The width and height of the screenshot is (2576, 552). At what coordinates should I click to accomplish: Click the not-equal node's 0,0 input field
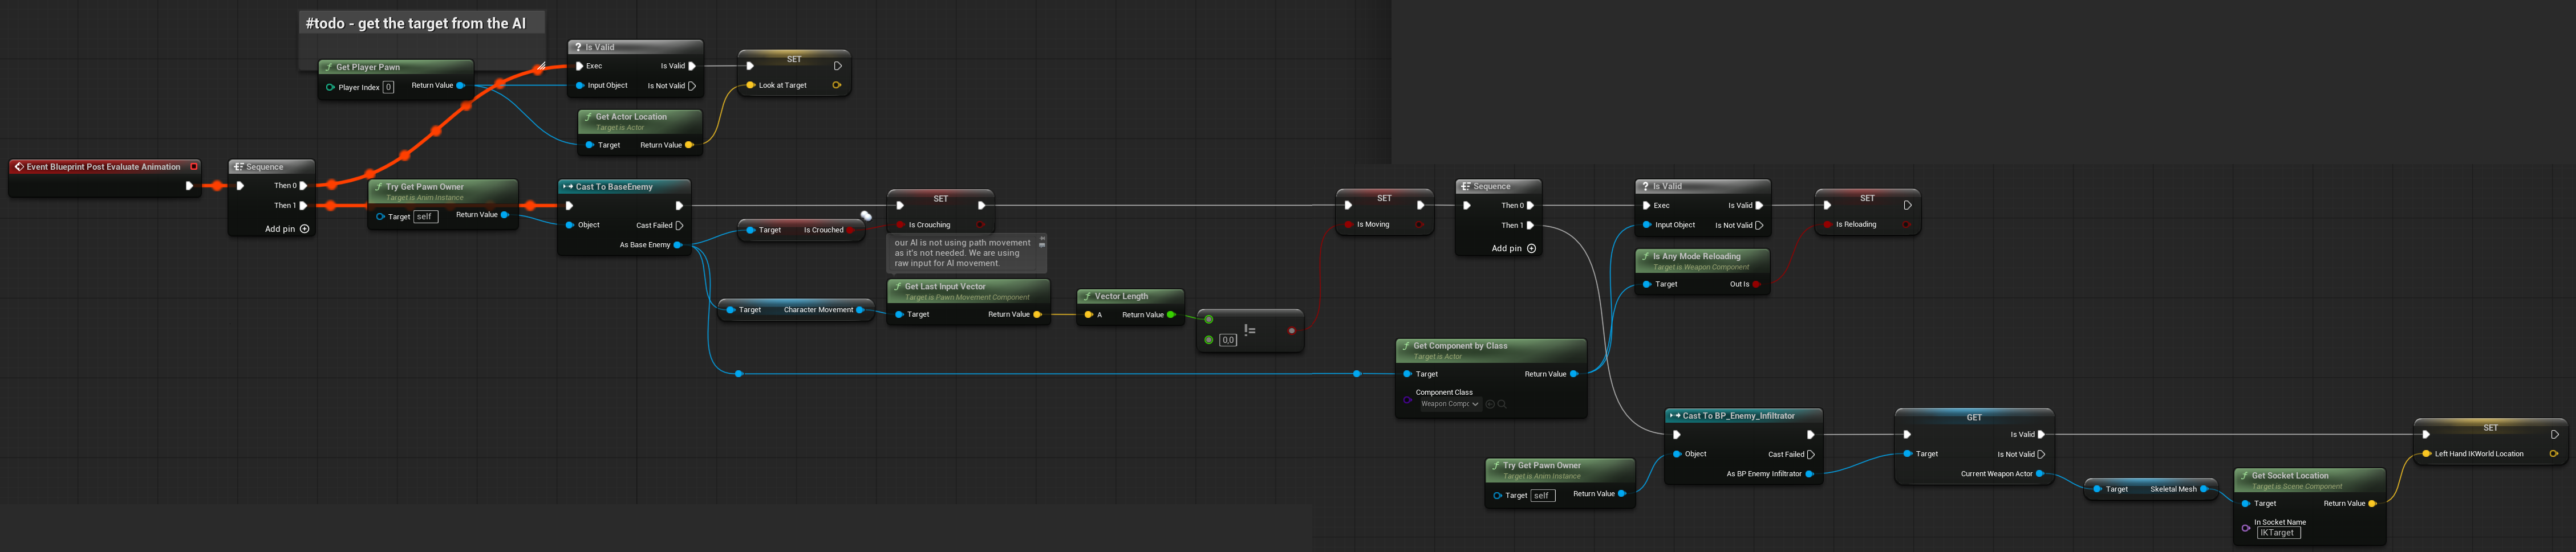pyautogui.click(x=1228, y=341)
